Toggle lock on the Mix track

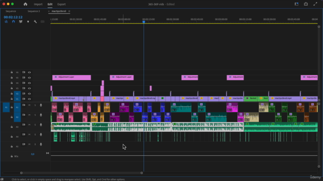[12, 156]
